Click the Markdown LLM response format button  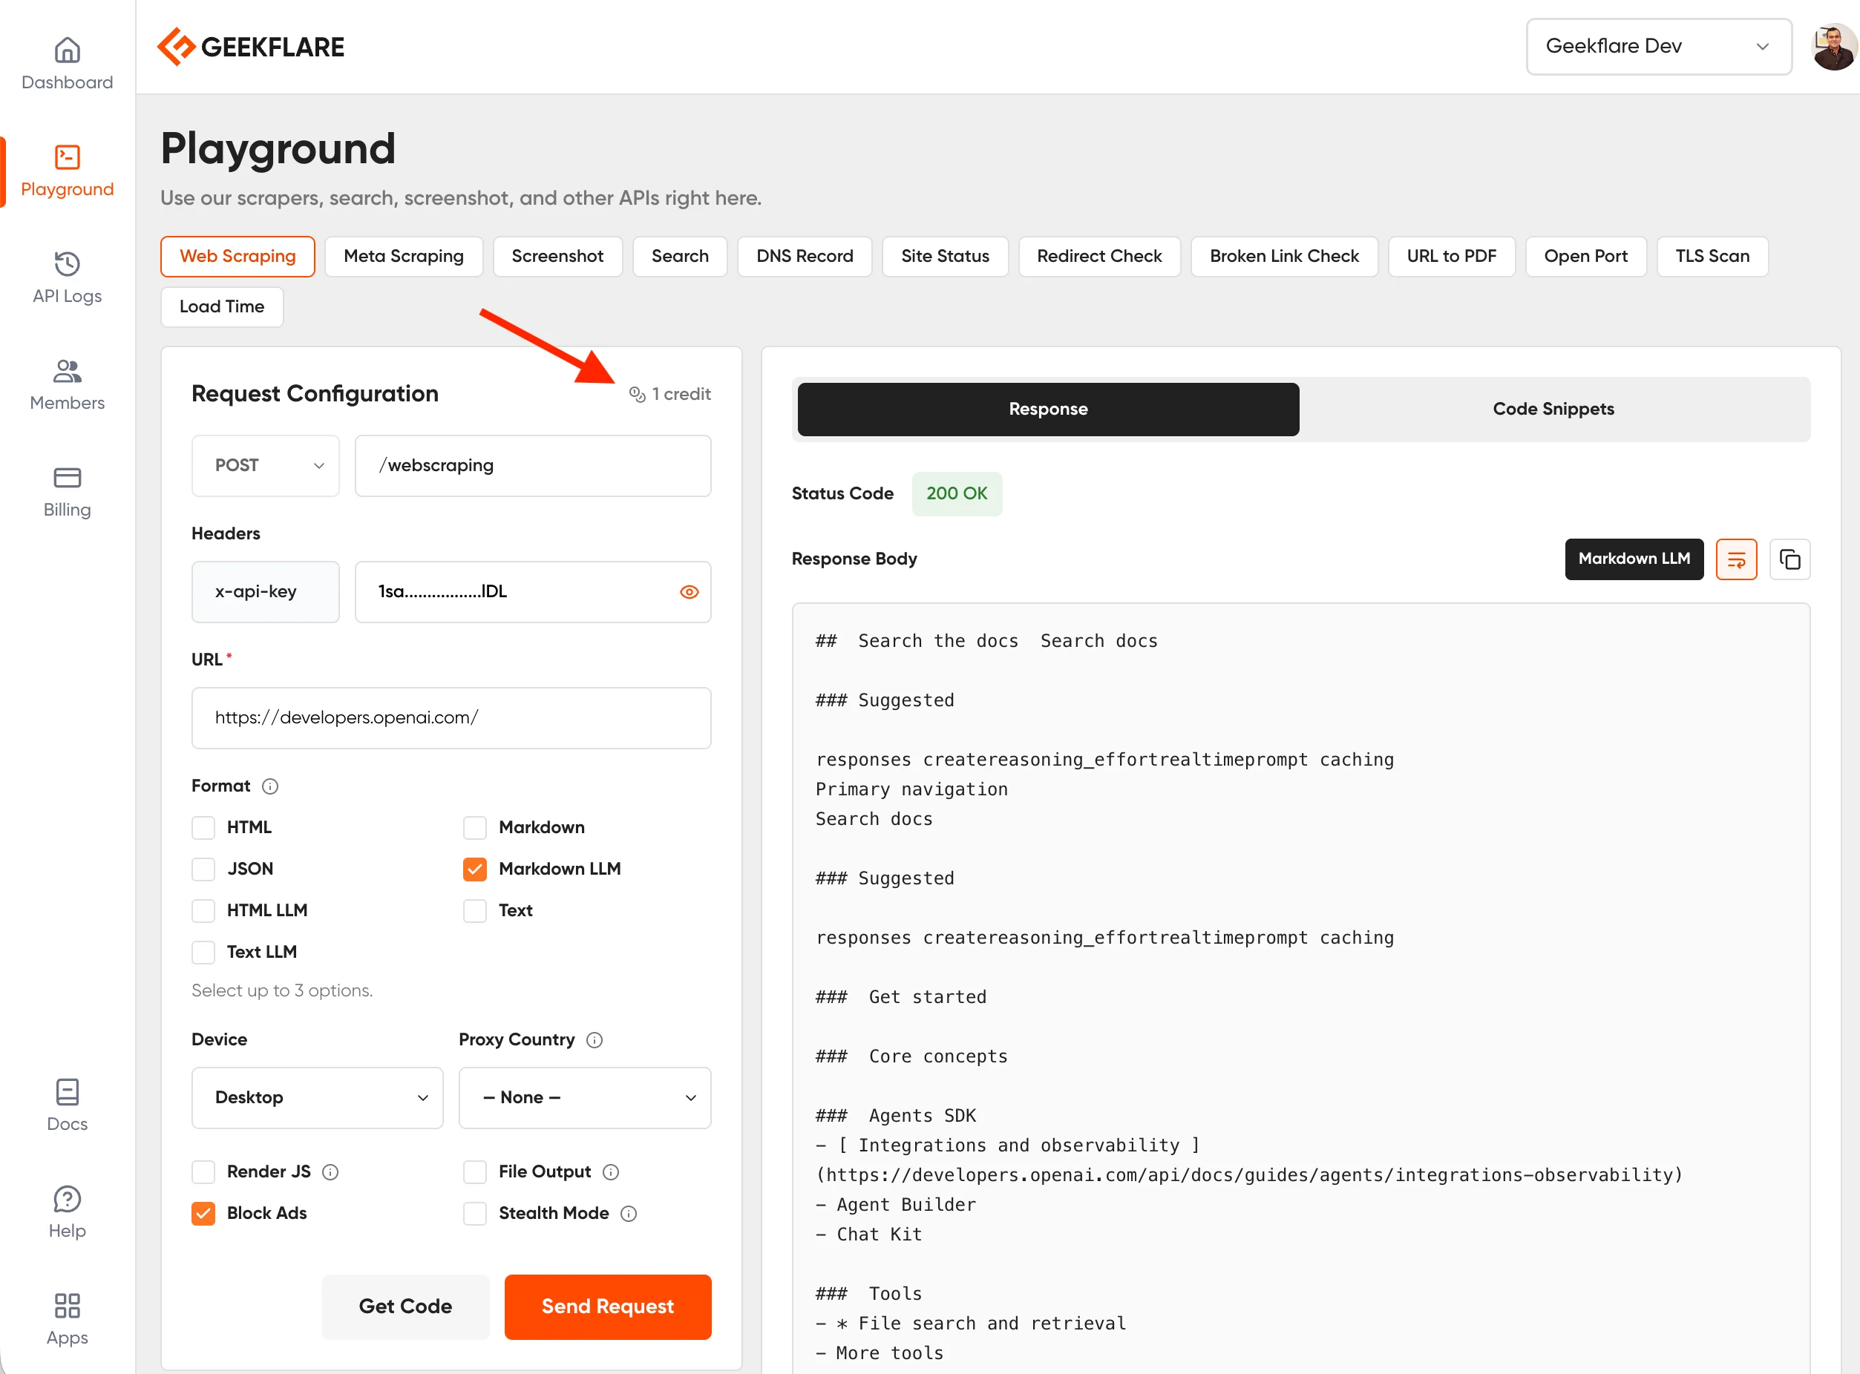point(1634,559)
